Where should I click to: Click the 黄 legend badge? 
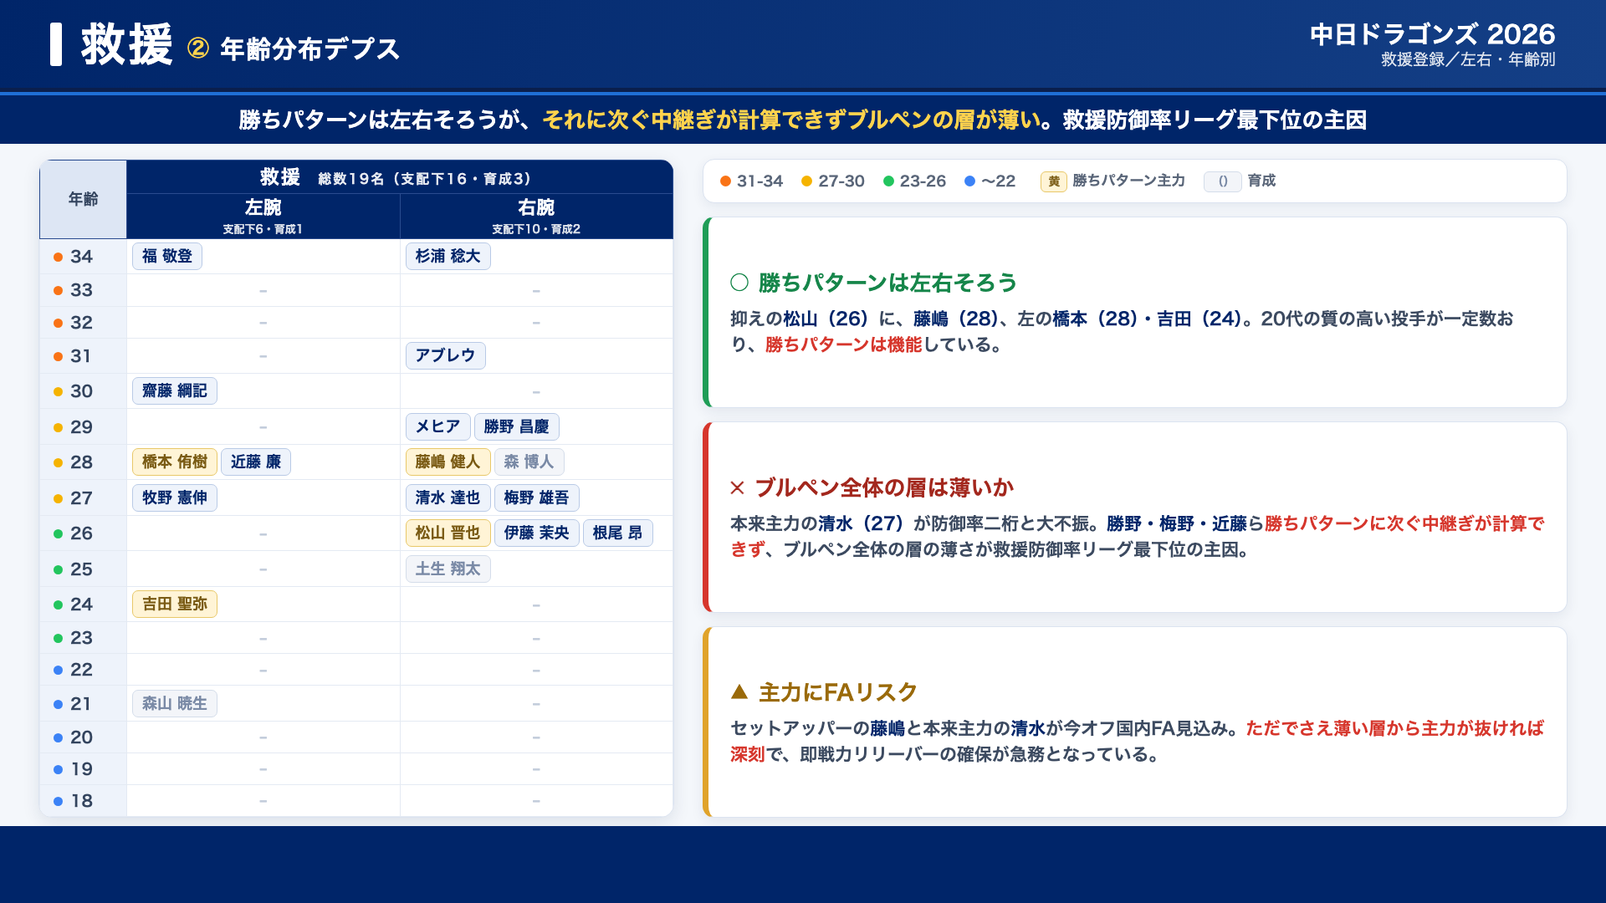[1053, 181]
